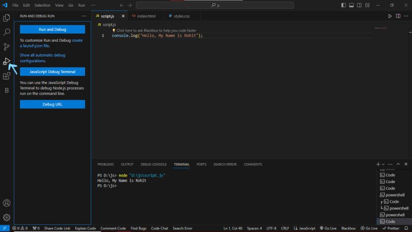The height and width of the screenshot is (232, 412).
Task: Click the Ln 1, Col 40 indicator
Action: point(233,228)
